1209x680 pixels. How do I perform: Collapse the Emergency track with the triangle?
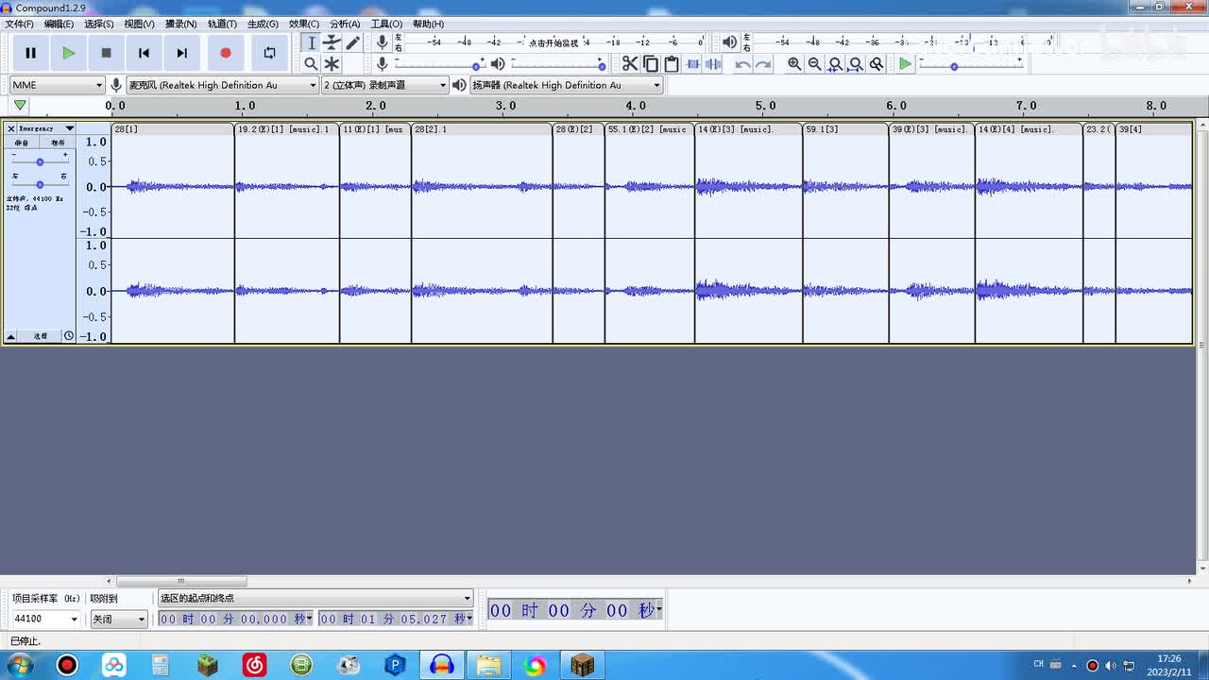[11, 336]
